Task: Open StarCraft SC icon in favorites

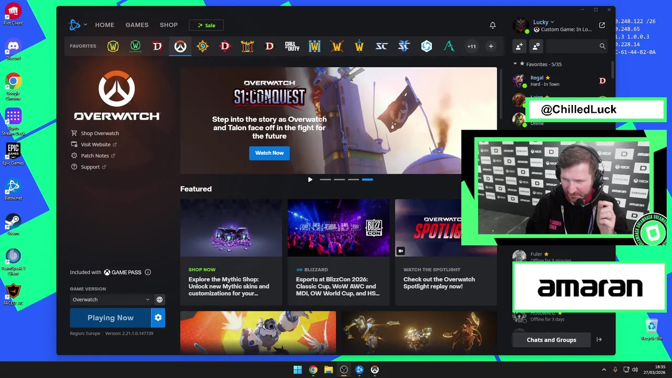Action: pyautogui.click(x=382, y=46)
